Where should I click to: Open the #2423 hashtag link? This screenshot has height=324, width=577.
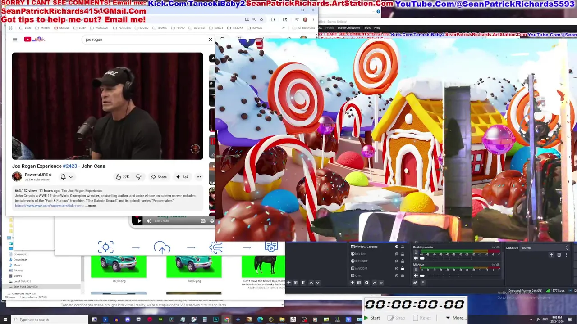click(x=70, y=166)
